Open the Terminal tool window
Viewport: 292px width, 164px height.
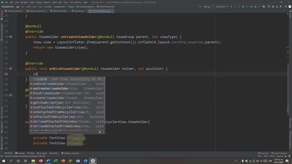coord(20,153)
